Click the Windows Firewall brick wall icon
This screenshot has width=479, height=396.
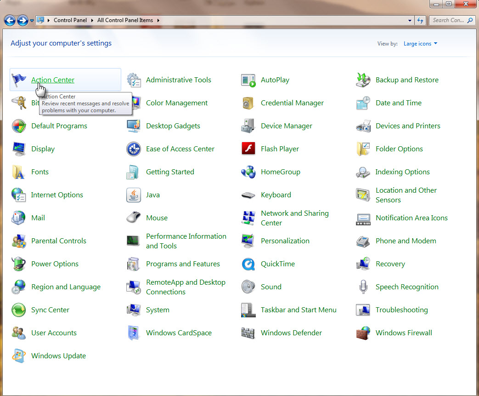pos(363,333)
